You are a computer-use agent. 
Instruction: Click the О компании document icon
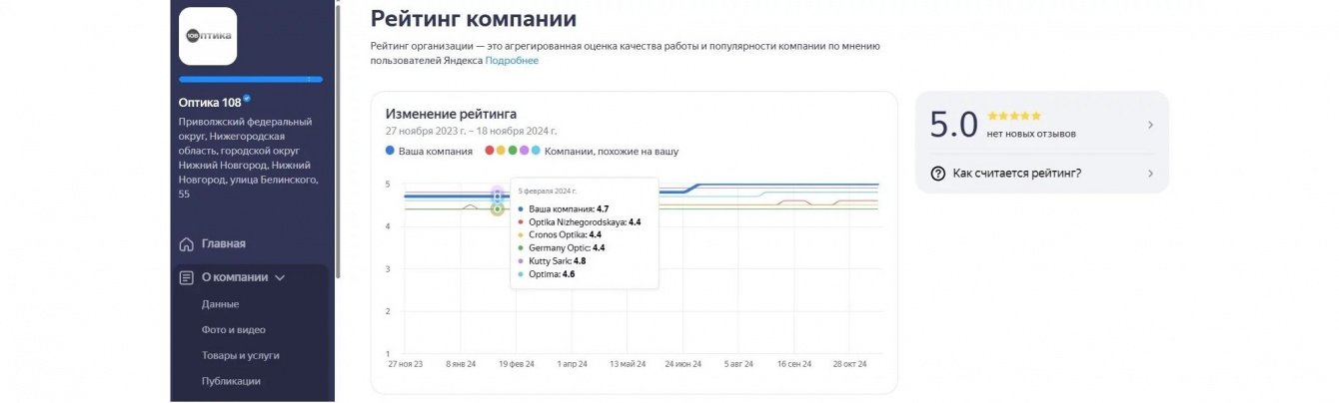186,277
